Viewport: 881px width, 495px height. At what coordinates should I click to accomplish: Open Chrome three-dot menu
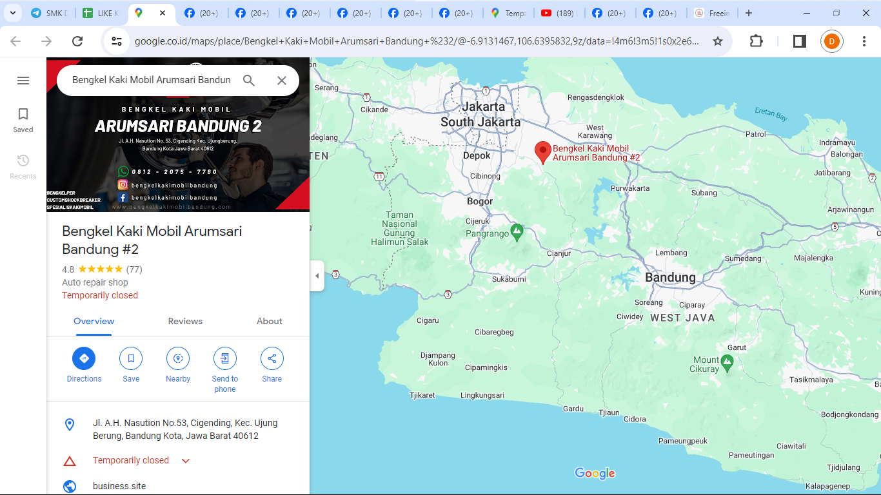point(864,41)
